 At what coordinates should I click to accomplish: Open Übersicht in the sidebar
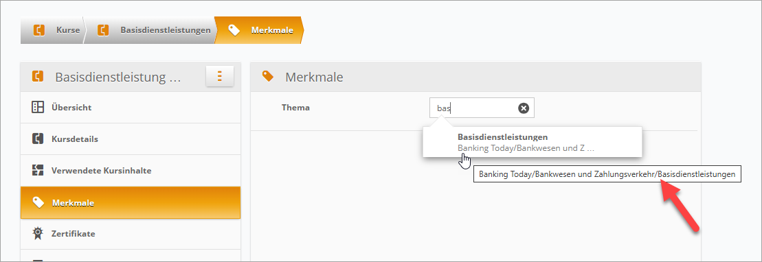[x=131, y=107]
